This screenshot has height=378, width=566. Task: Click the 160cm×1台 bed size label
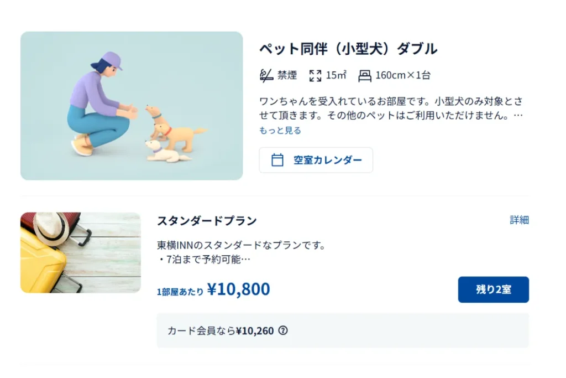click(x=402, y=75)
